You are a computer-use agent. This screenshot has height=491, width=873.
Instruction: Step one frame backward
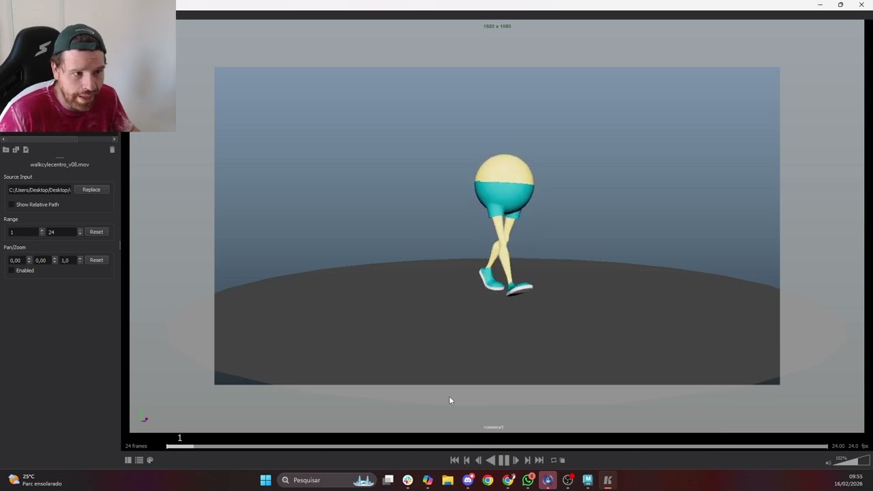coord(478,460)
